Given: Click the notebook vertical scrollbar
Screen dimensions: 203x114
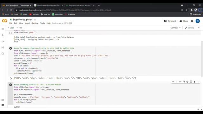Looking at the screenshot, I should coord(202,59).
